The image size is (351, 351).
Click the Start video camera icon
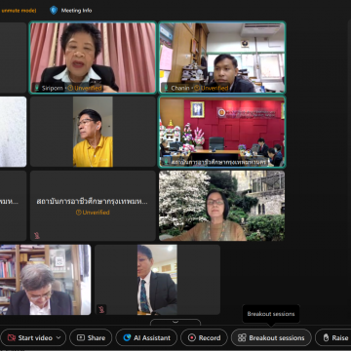click(x=12, y=337)
